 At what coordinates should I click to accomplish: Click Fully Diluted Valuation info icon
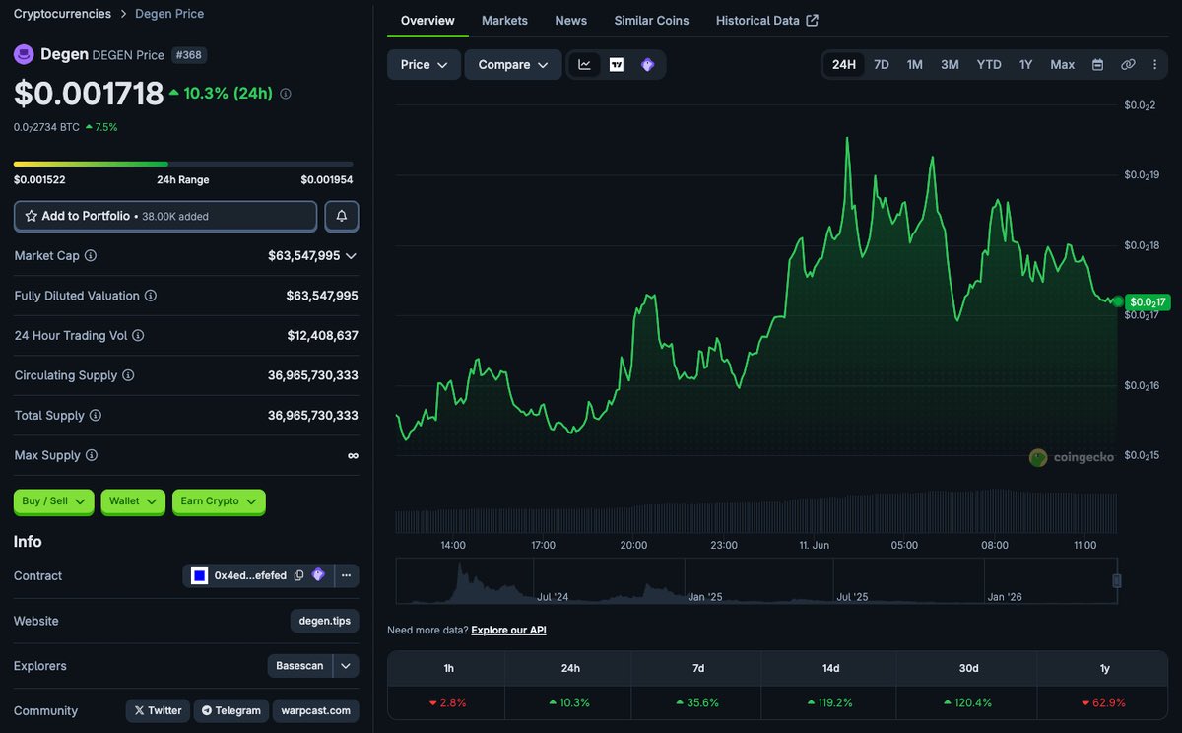click(151, 296)
